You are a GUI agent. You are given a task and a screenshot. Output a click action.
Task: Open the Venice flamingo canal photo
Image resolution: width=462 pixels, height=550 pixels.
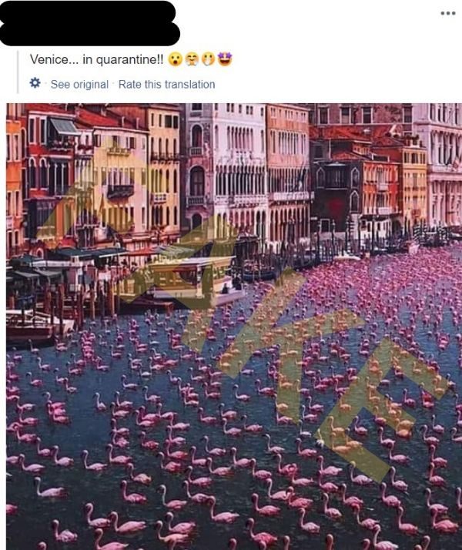pyautogui.click(x=234, y=327)
